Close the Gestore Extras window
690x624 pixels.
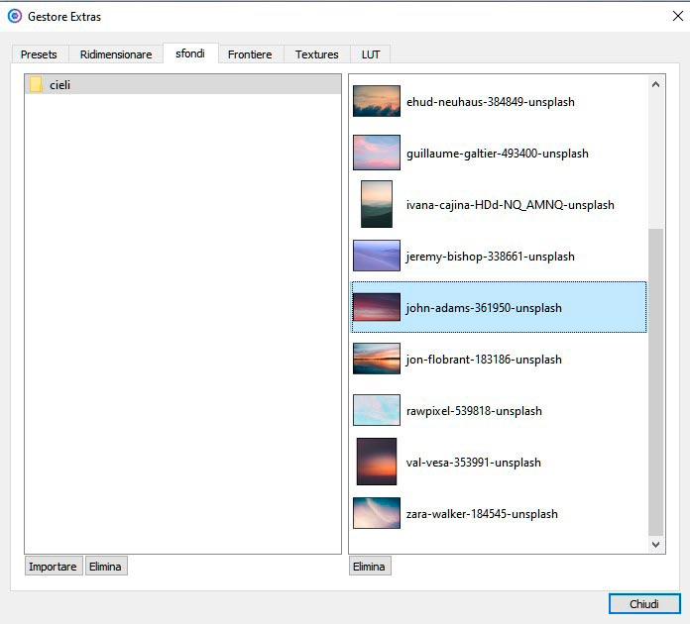(x=678, y=16)
